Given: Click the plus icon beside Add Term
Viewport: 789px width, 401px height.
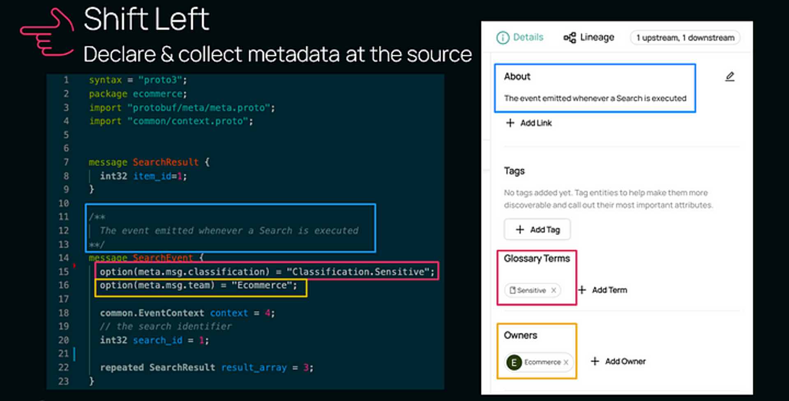Looking at the screenshot, I should coord(582,290).
